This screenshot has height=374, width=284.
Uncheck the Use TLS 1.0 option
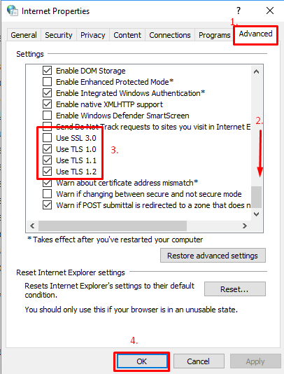tap(47, 149)
